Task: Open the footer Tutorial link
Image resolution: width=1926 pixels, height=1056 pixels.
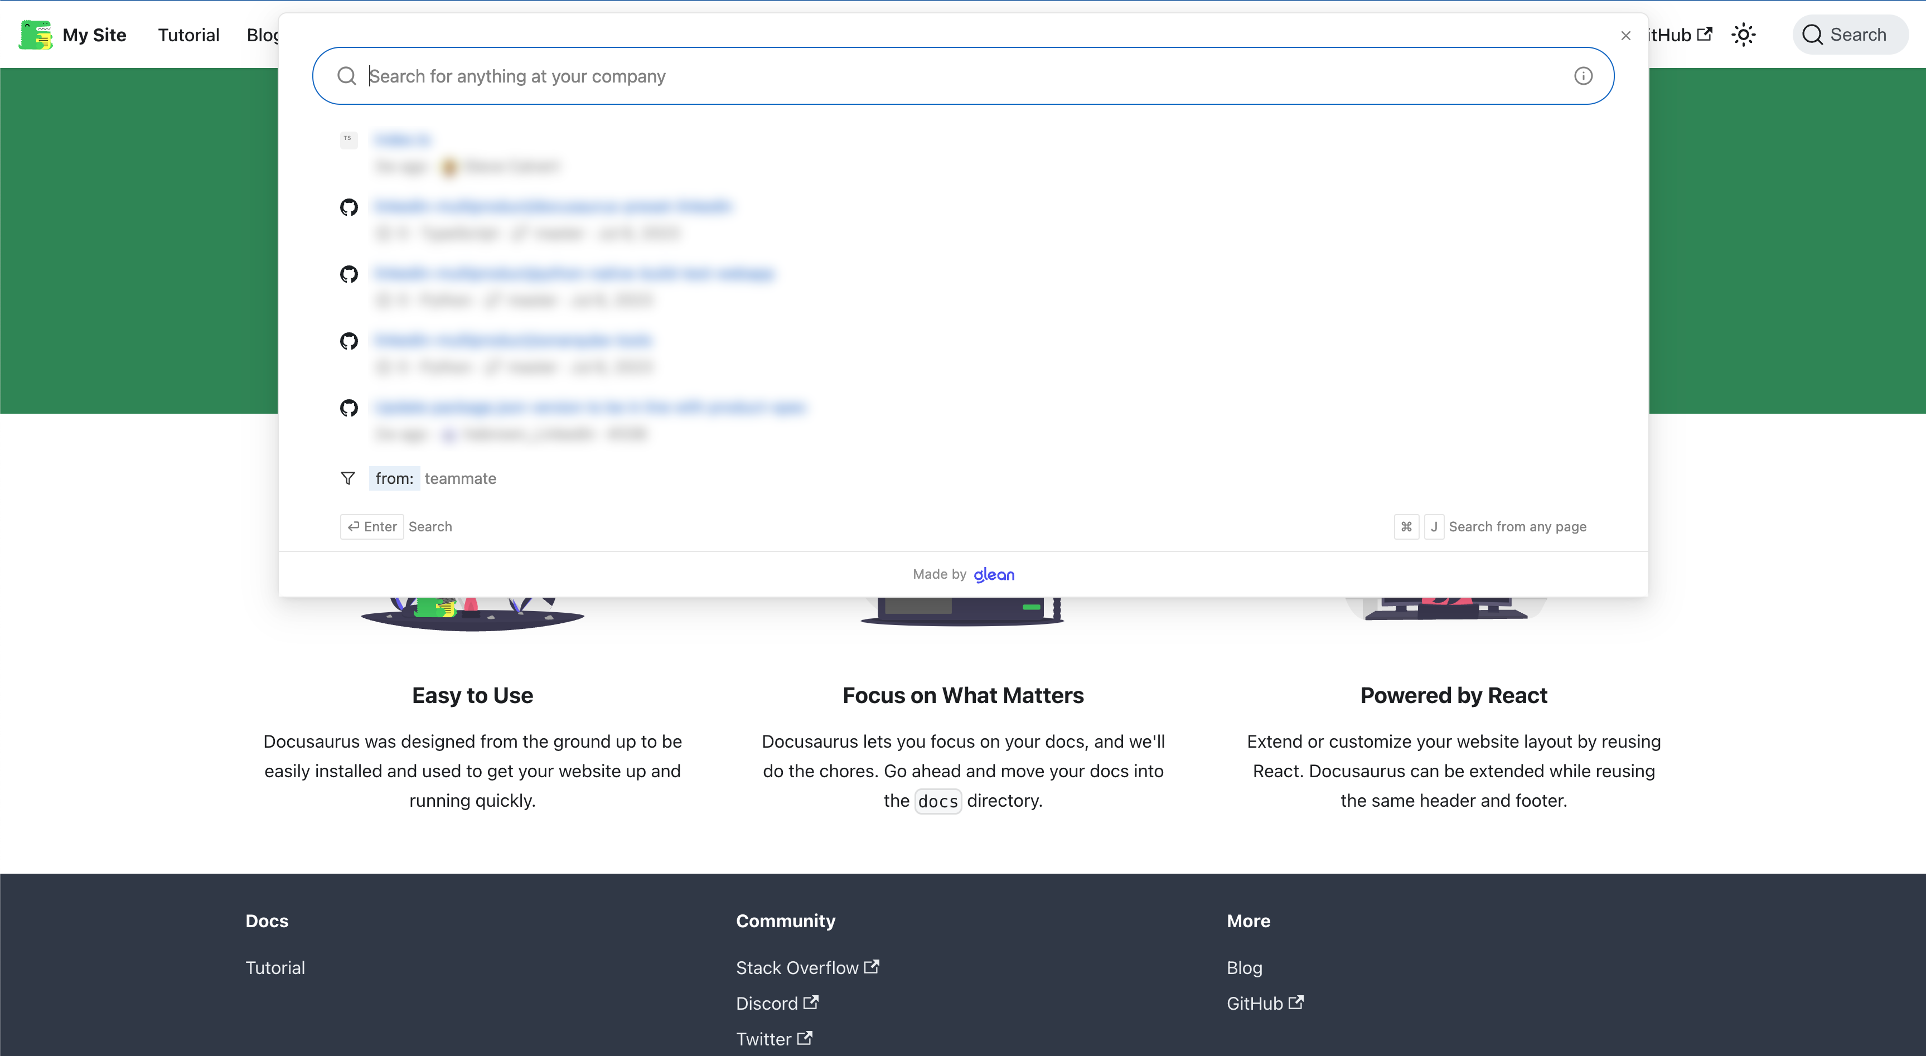Action: [275, 968]
